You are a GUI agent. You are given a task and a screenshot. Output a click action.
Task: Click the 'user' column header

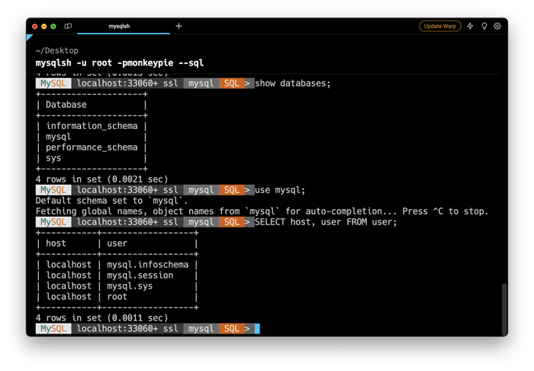[117, 244]
